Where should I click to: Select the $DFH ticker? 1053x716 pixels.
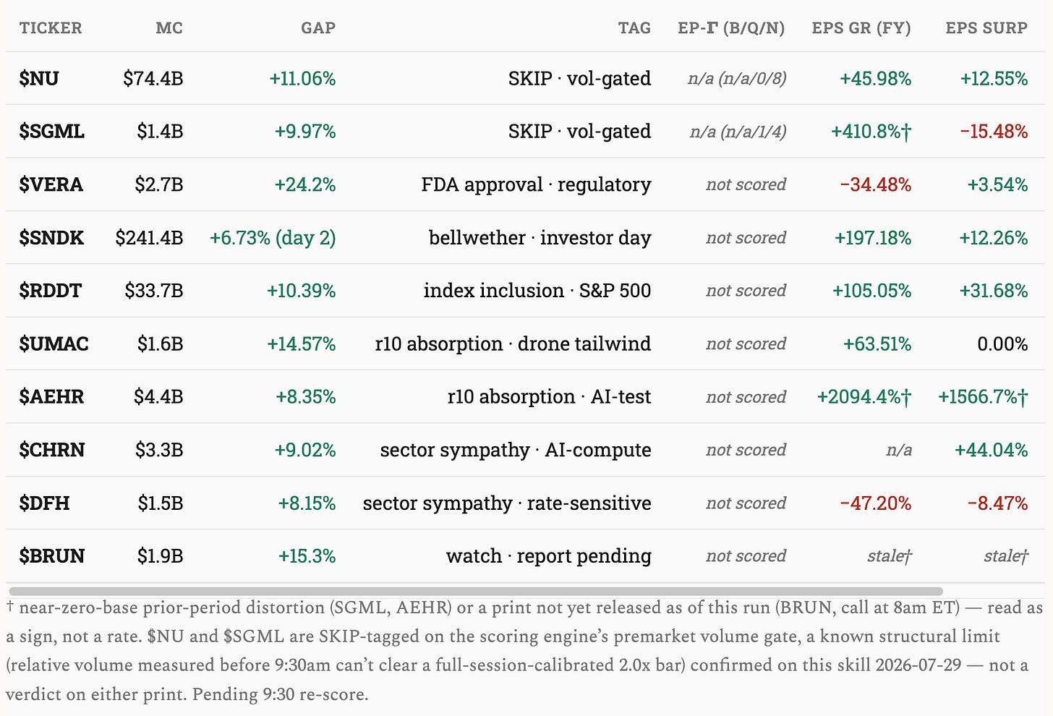[x=44, y=503]
